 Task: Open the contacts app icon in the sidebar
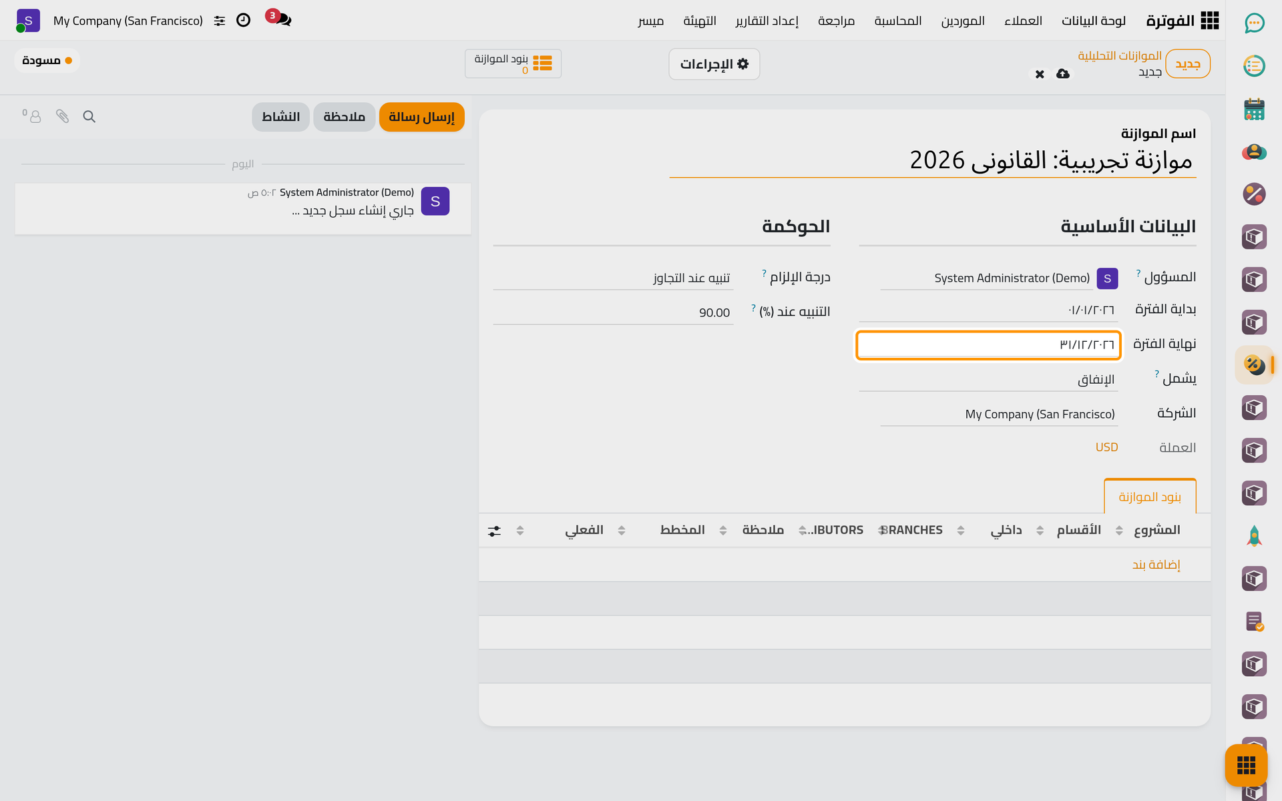point(1254,152)
